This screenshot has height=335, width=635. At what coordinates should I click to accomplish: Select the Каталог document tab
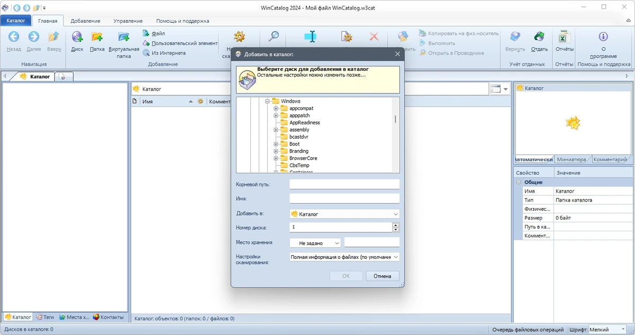[35, 76]
